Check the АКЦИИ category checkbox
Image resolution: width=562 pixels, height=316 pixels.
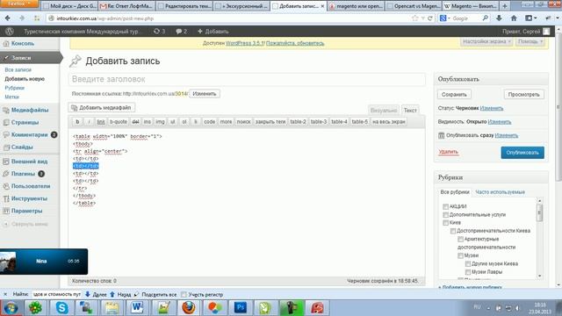[x=445, y=207]
